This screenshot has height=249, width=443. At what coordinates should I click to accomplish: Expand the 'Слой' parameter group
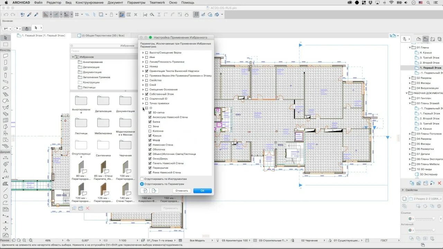(x=143, y=85)
